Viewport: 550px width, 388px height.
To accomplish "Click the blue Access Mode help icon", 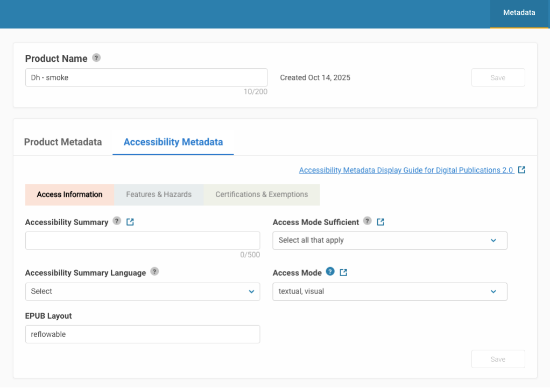I will coord(330,272).
